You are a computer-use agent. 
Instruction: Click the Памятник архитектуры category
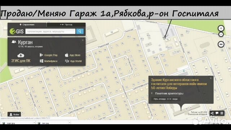[x=169, y=94]
